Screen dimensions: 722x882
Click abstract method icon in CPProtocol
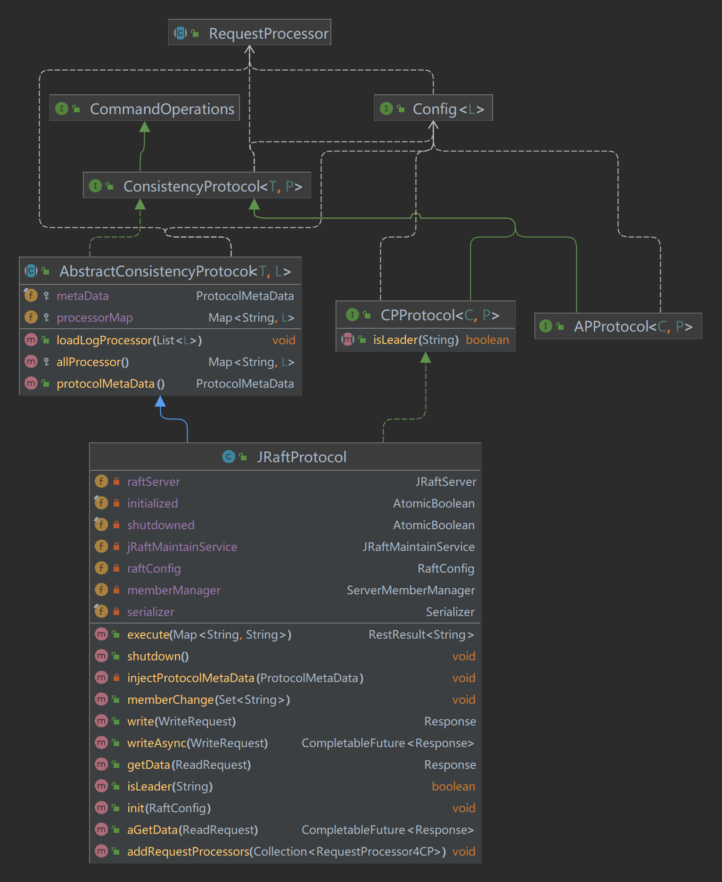(348, 339)
